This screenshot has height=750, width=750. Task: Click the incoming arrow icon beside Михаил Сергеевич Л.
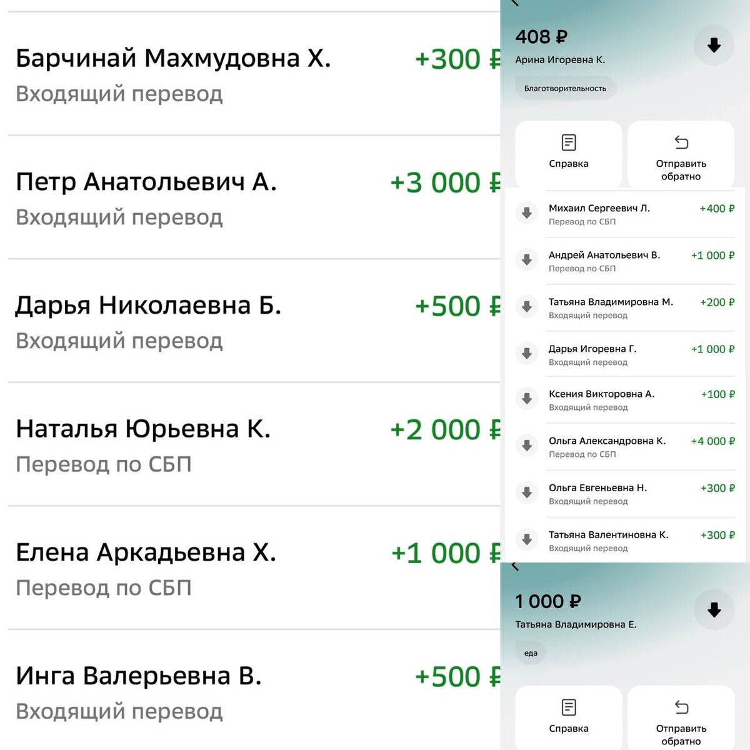527,213
